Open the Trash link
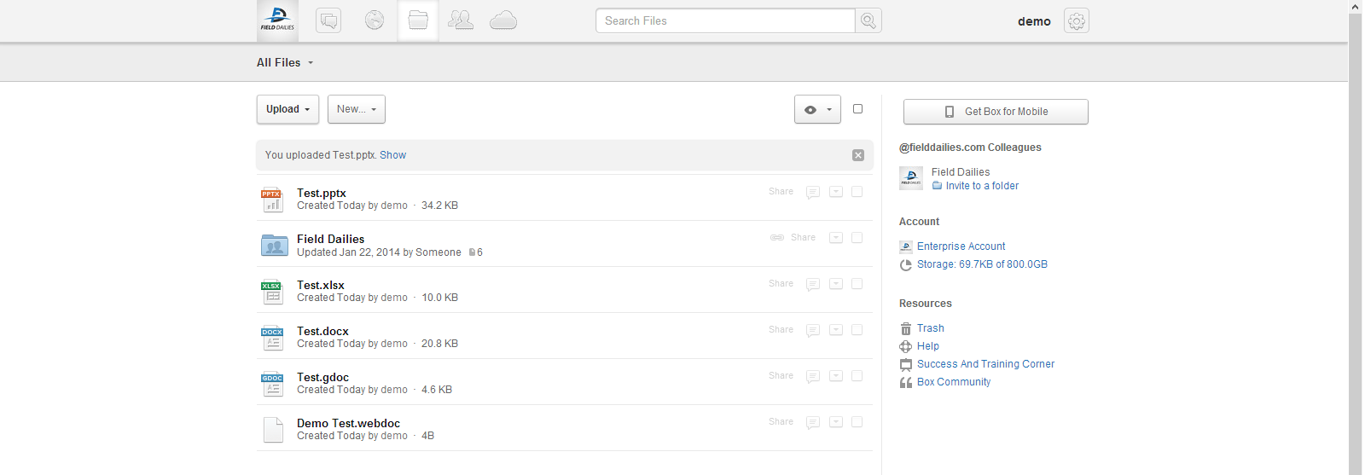 931,328
